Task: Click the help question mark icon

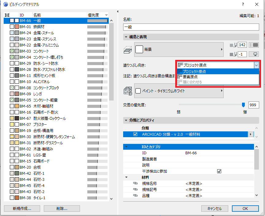Action: coord(243,4)
